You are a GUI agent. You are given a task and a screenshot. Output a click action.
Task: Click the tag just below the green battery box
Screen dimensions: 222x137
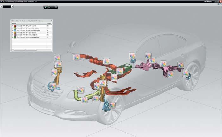coord(114,77)
